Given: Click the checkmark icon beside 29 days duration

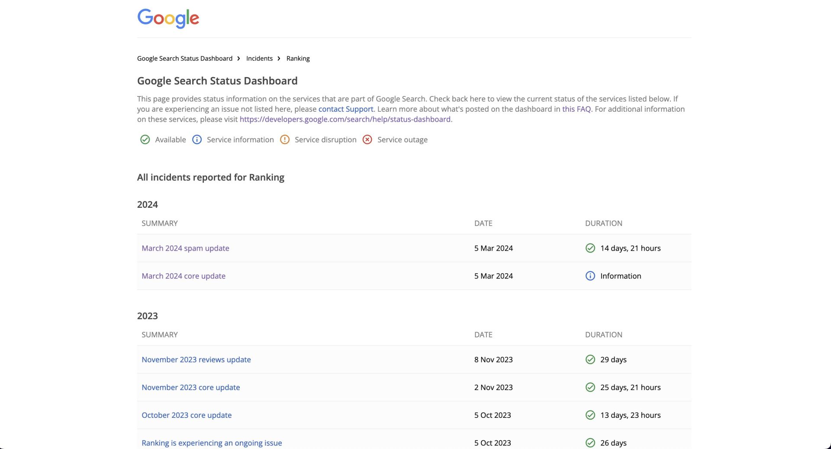Looking at the screenshot, I should click(x=590, y=359).
